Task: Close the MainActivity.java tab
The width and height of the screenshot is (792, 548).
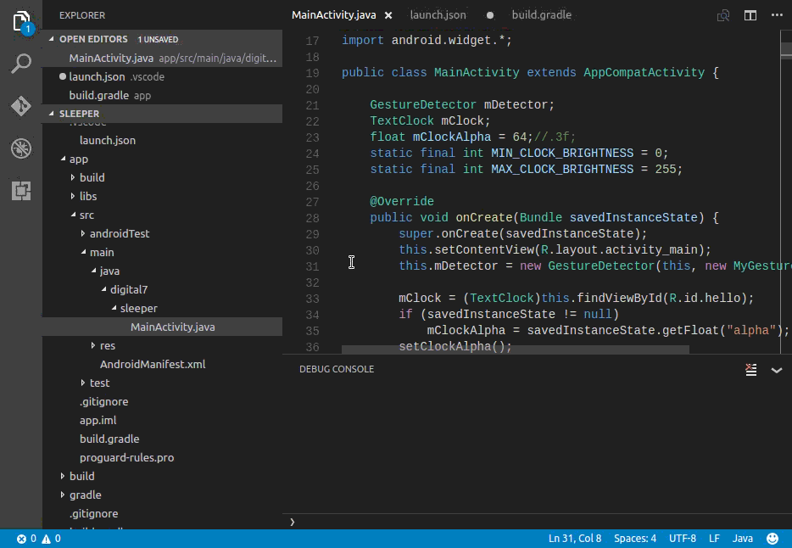Action: (x=388, y=15)
